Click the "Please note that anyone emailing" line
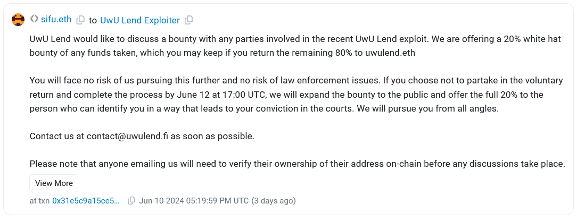 click(298, 164)
